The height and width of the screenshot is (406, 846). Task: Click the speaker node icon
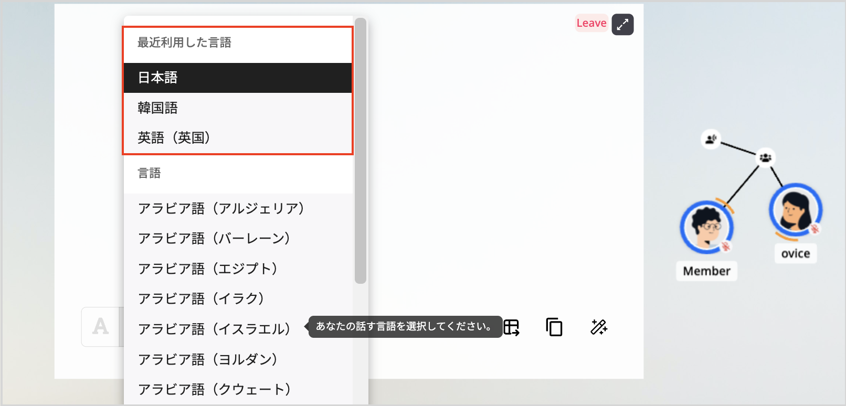point(711,140)
